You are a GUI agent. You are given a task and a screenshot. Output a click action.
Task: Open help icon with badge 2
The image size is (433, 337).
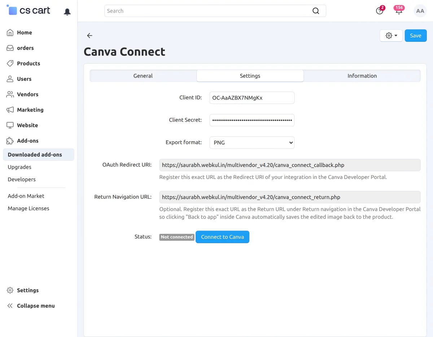pyautogui.click(x=380, y=10)
